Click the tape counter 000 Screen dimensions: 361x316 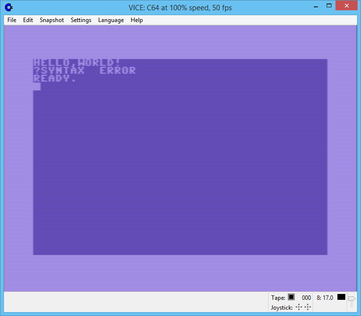(x=306, y=298)
